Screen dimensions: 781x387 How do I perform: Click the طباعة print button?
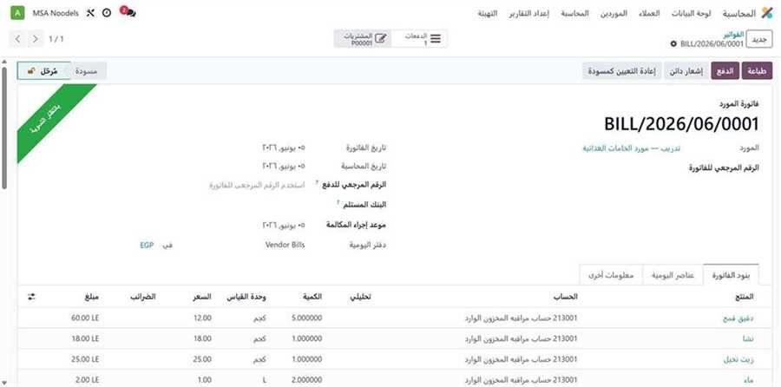click(757, 71)
